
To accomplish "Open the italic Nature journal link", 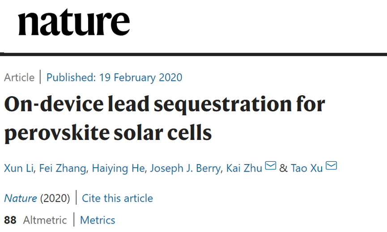I will click(21, 198).
